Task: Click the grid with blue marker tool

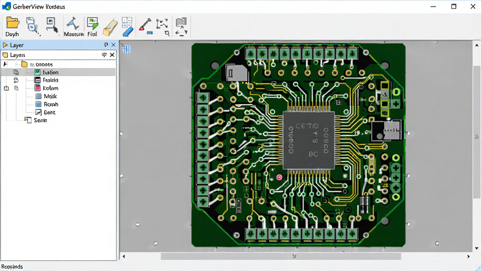Action: click(x=127, y=27)
